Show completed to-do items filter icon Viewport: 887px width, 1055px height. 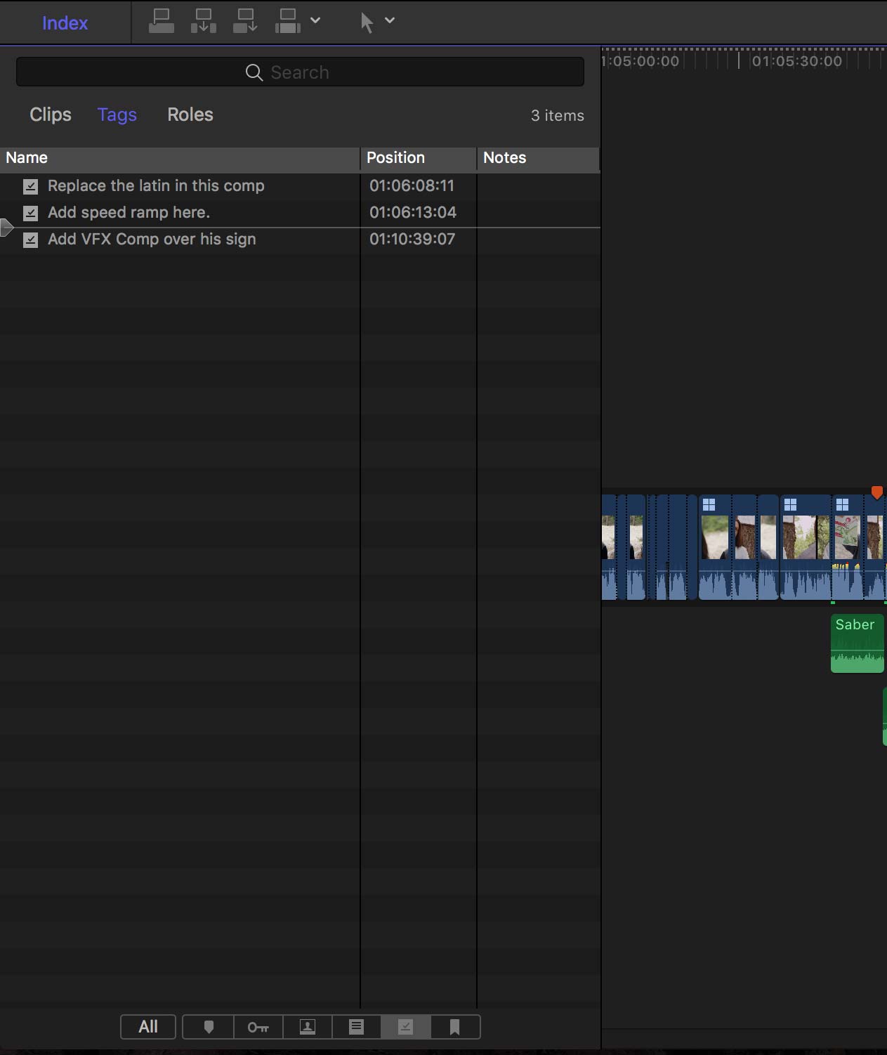(x=406, y=1027)
